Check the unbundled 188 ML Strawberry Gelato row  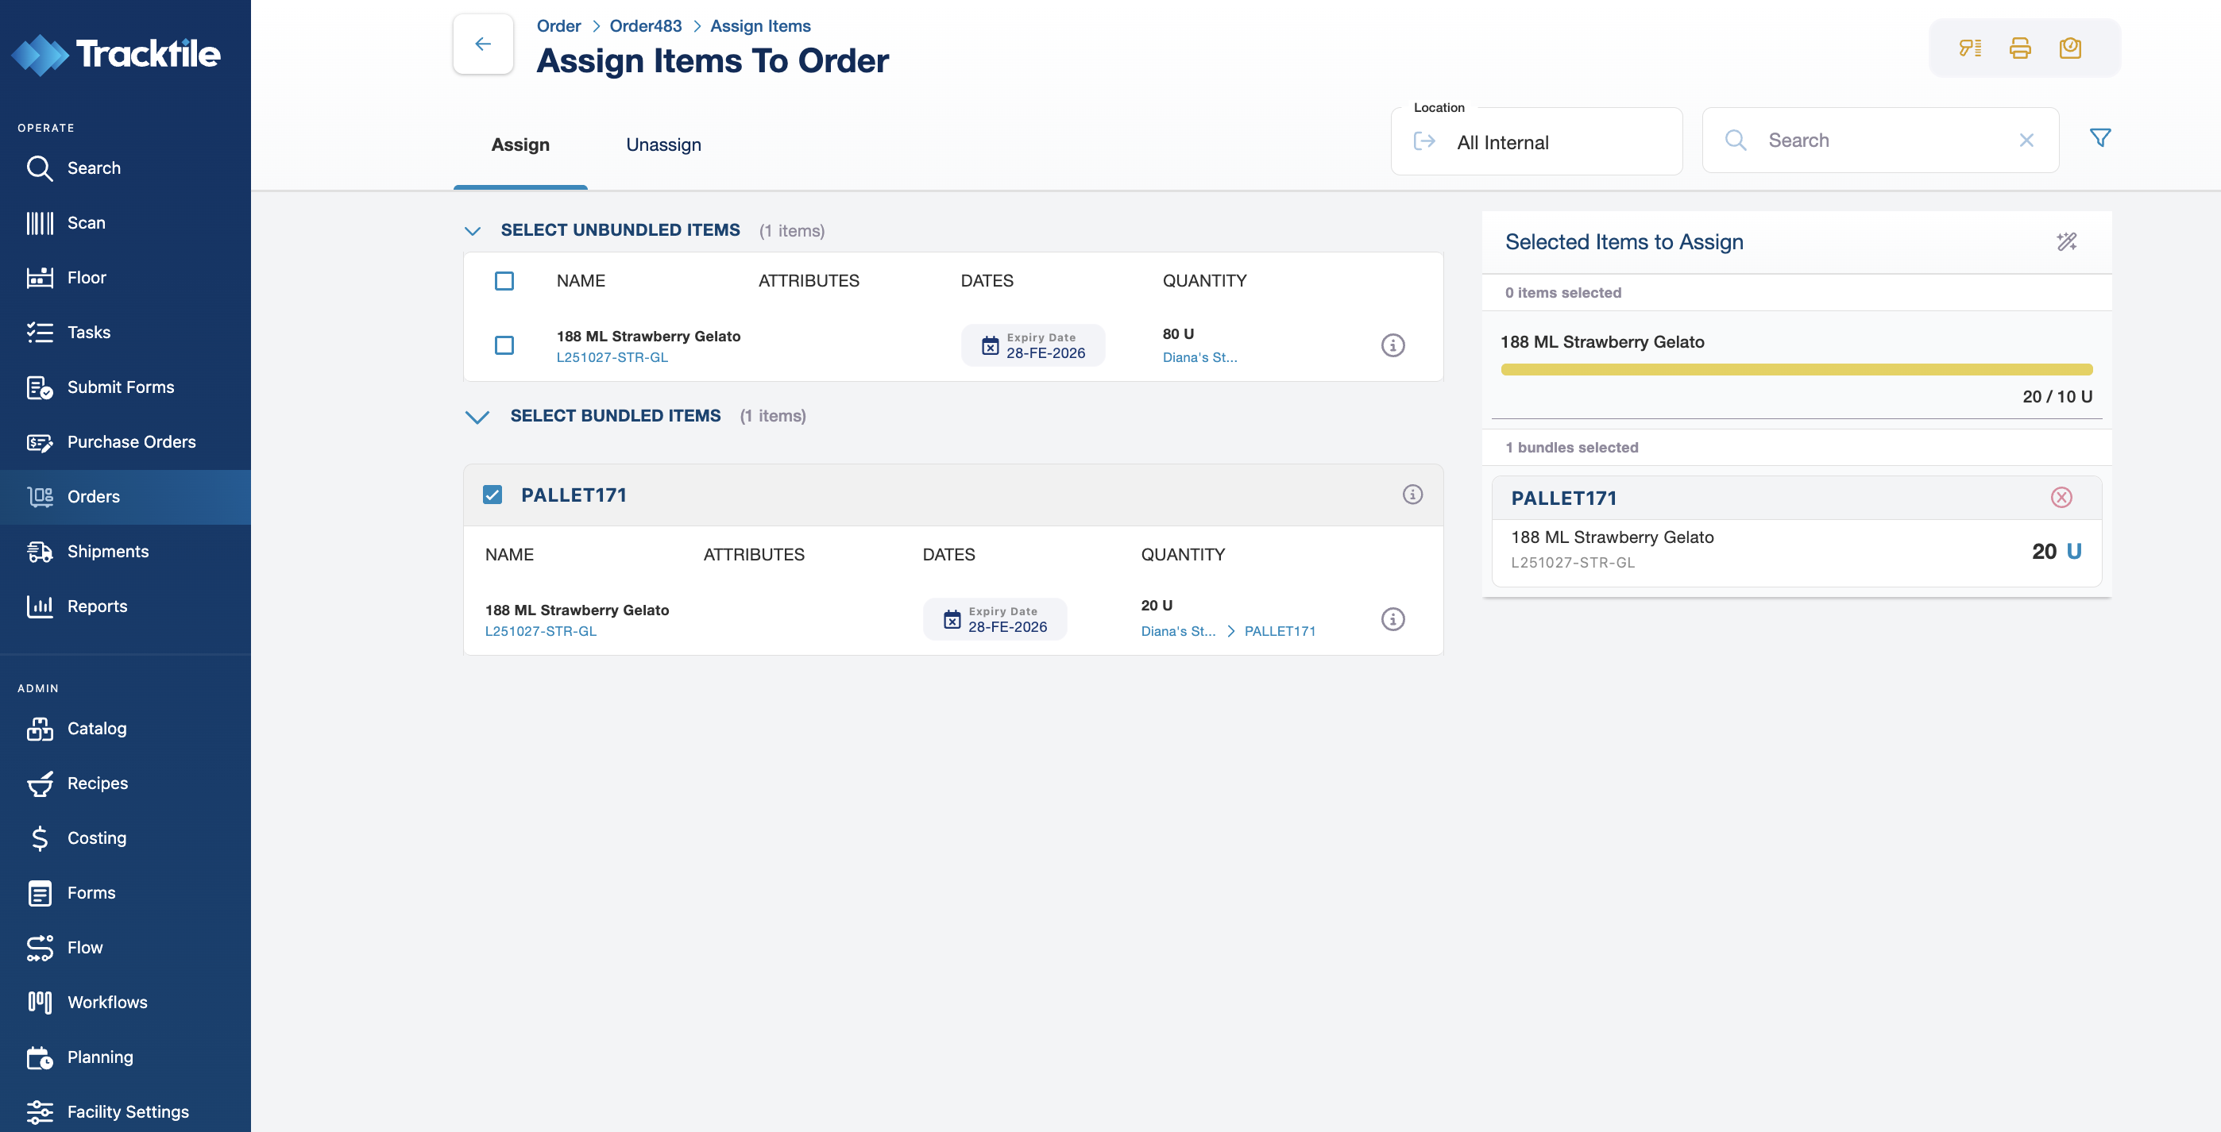504,345
